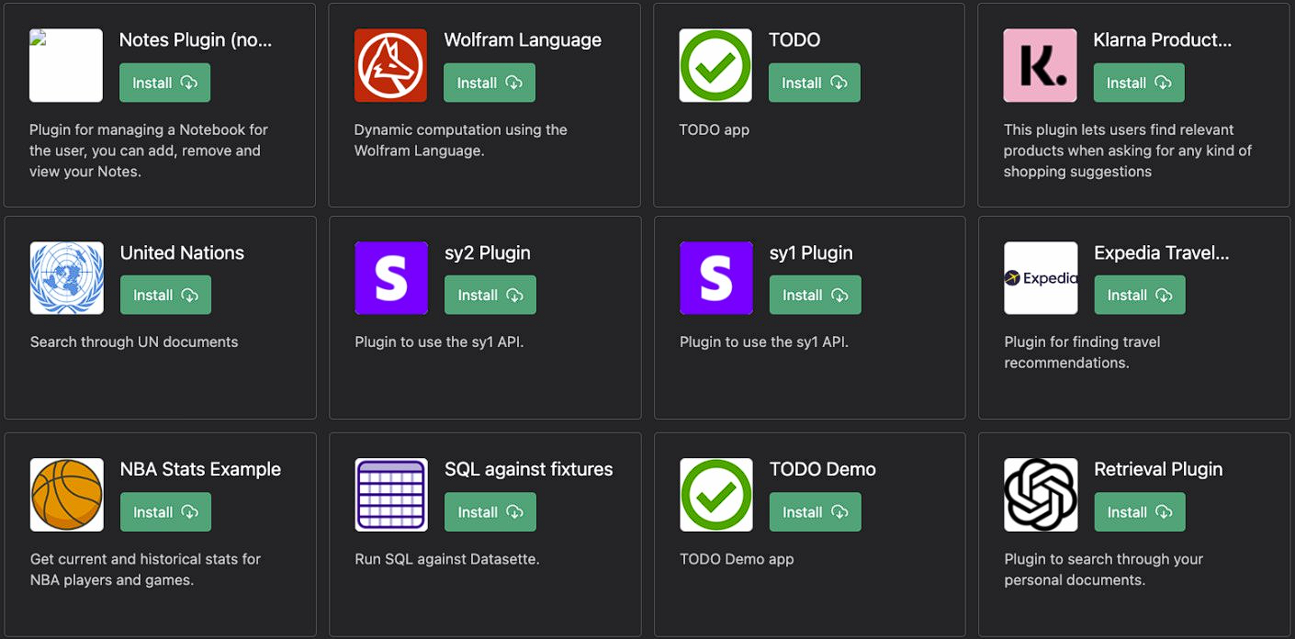
Task: Install the United Nations plugin
Action: 165,295
